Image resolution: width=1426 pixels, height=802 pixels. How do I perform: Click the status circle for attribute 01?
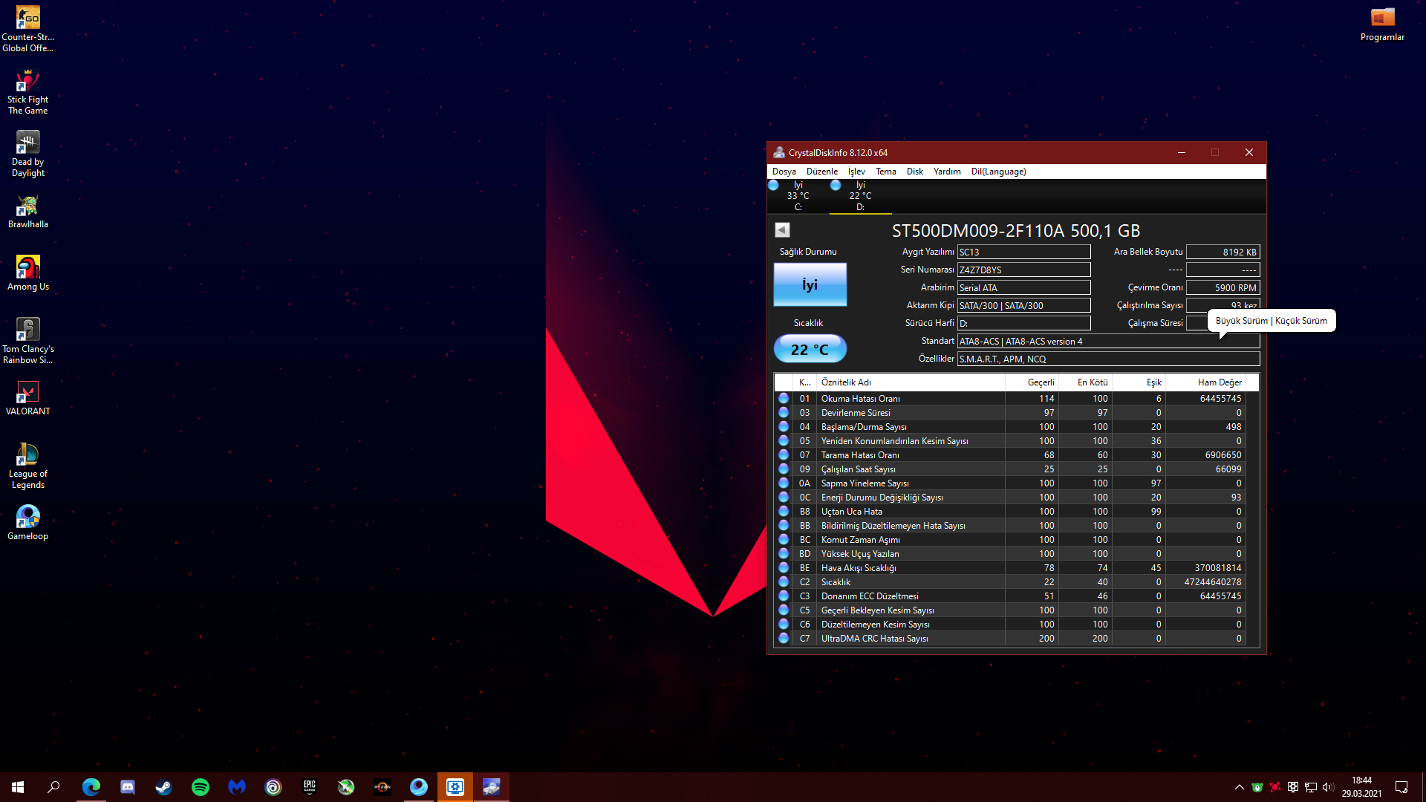click(x=784, y=399)
